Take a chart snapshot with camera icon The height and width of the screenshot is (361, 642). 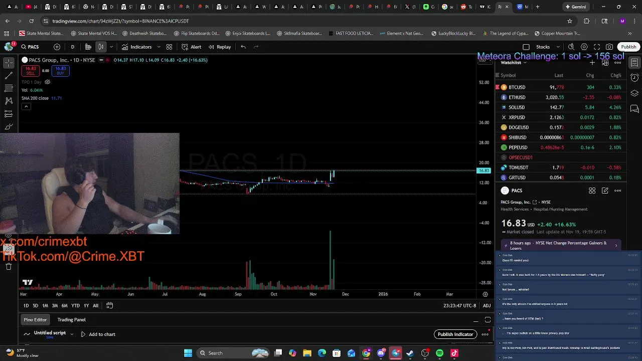(x=609, y=47)
